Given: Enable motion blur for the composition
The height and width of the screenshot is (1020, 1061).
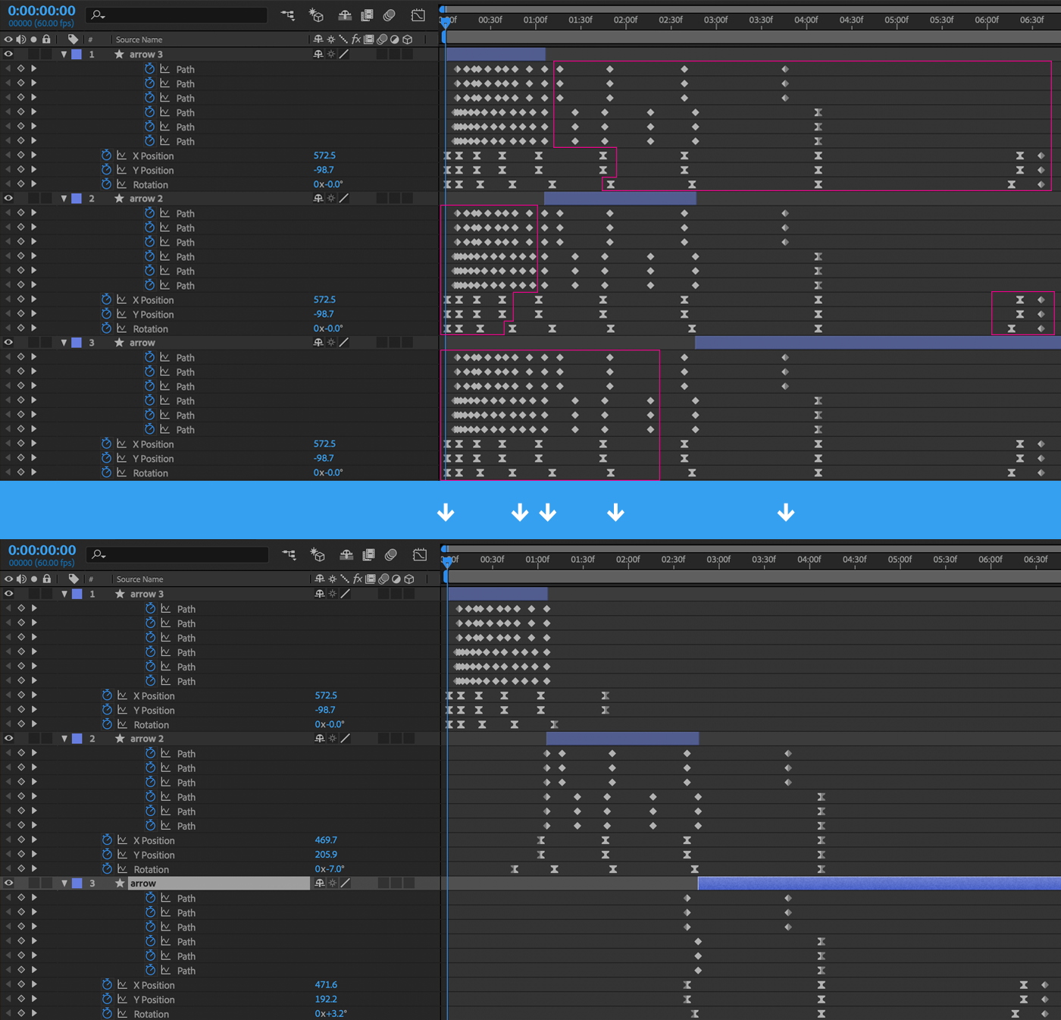Looking at the screenshot, I should click(390, 14).
